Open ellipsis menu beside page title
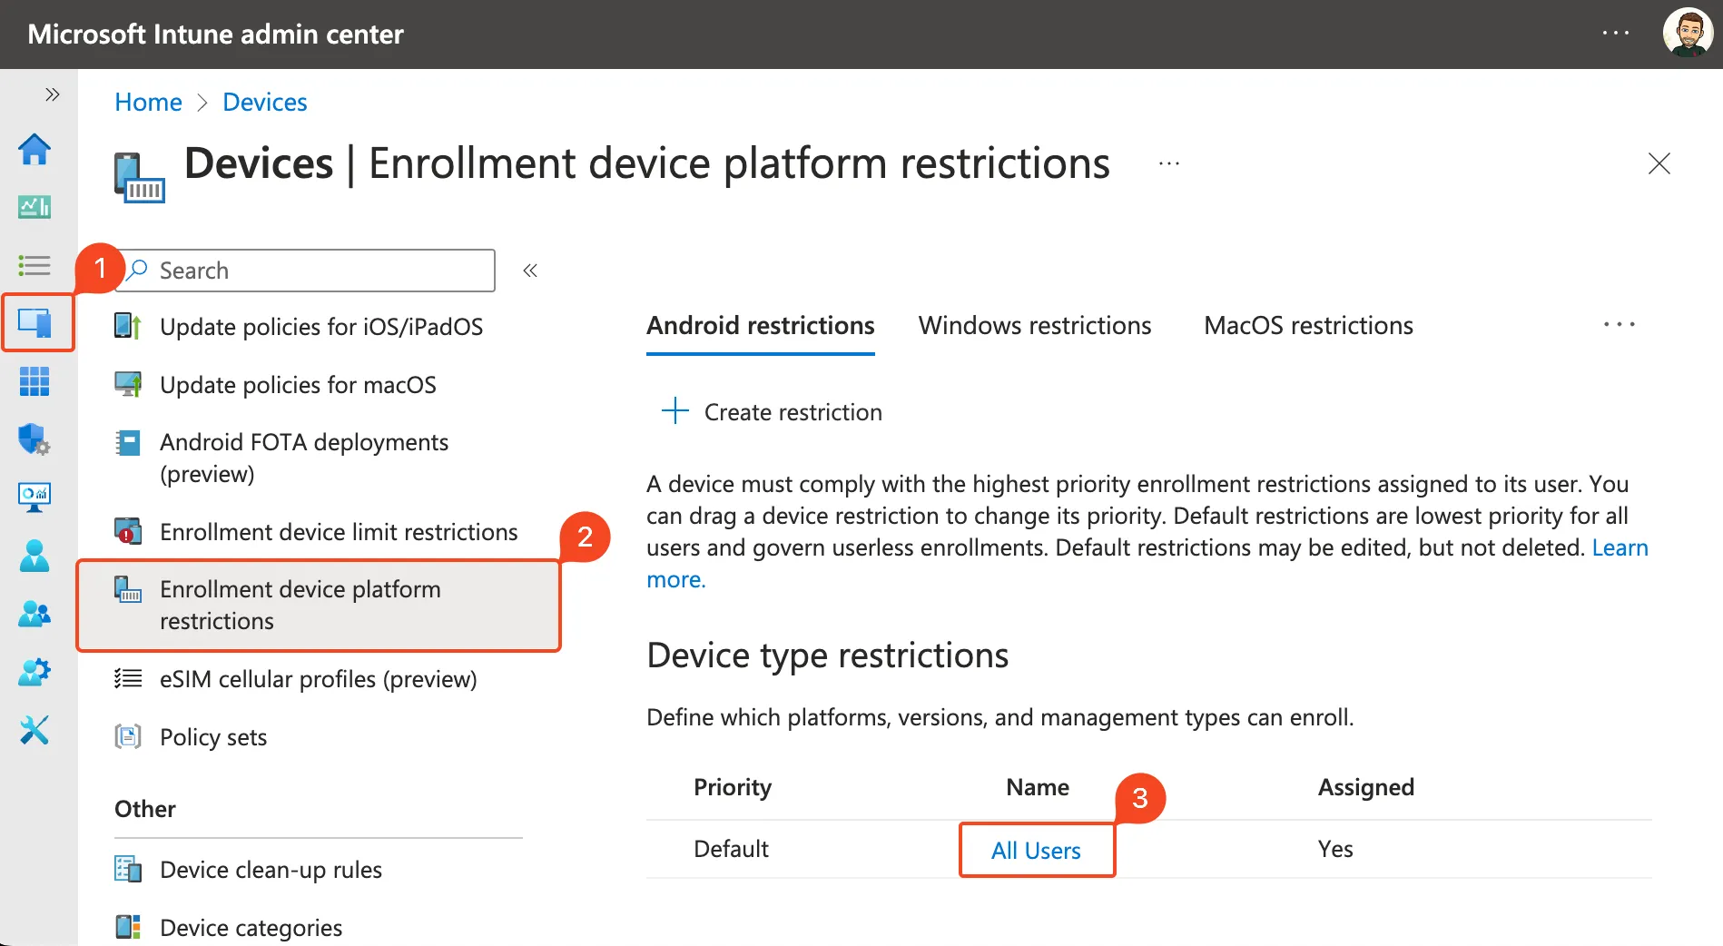The image size is (1723, 946). pyautogui.click(x=1169, y=163)
